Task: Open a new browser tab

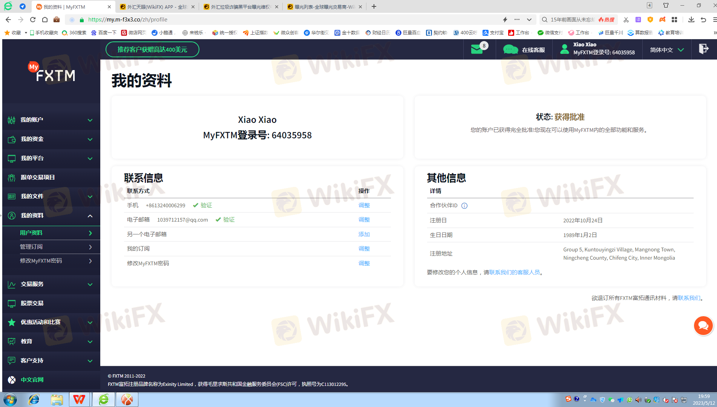Action: [374, 6]
